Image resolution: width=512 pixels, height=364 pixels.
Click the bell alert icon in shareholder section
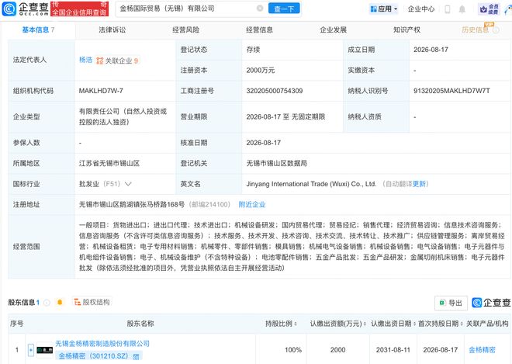[x=60, y=302]
